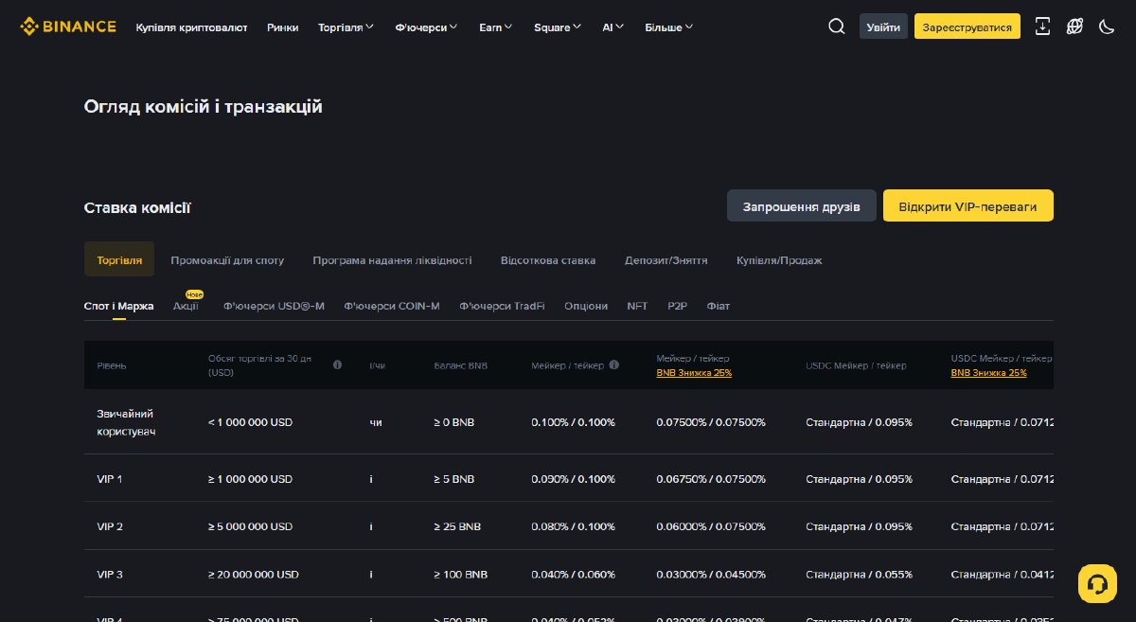The height and width of the screenshot is (622, 1136).
Task: Select the Фіат sub-tab
Action: 719,306
